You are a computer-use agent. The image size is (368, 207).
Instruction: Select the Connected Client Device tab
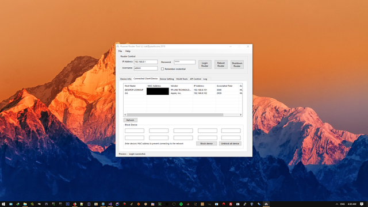[145, 79]
